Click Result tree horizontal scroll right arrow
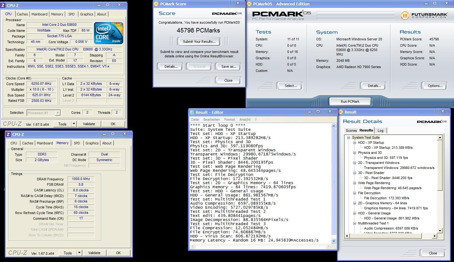This screenshot has height=262, width=454. [434, 236]
